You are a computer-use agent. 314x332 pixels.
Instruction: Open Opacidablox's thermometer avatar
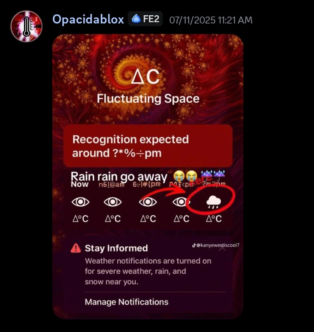point(26,26)
